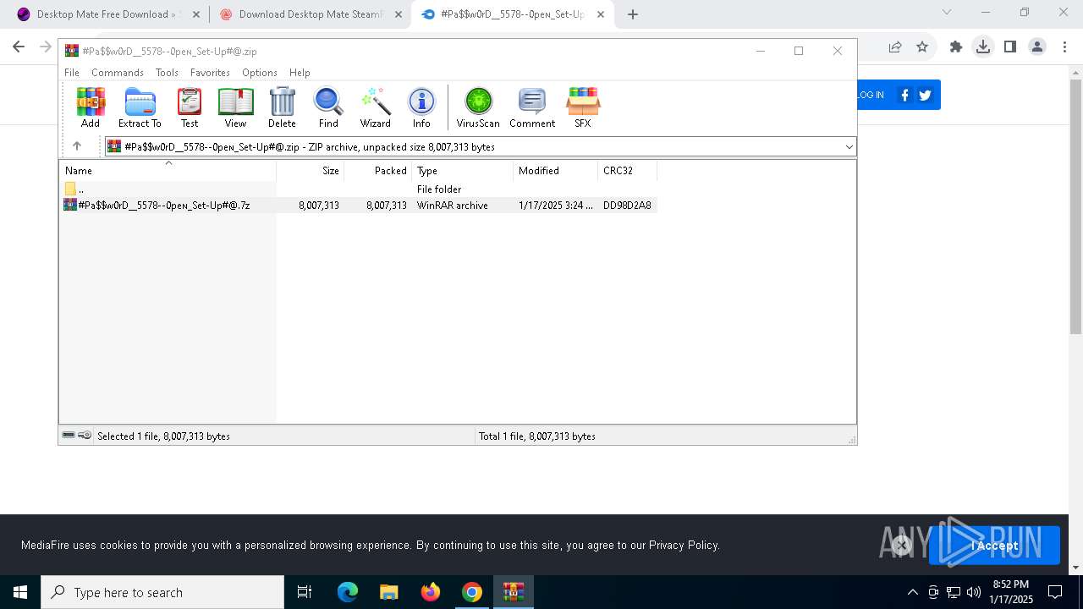Screen dimensions: 1083x609
Task: Click the key icon in WinRAR status bar
Action: coord(85,436)
